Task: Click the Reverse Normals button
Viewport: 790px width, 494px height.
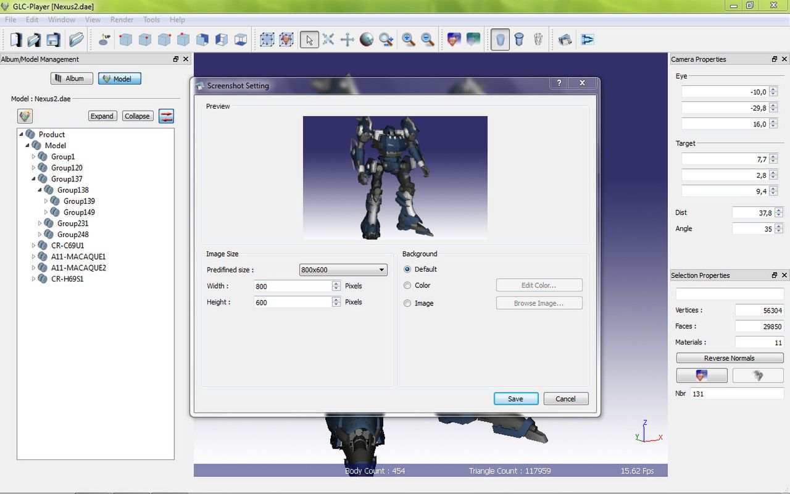Action: point(730,358)
